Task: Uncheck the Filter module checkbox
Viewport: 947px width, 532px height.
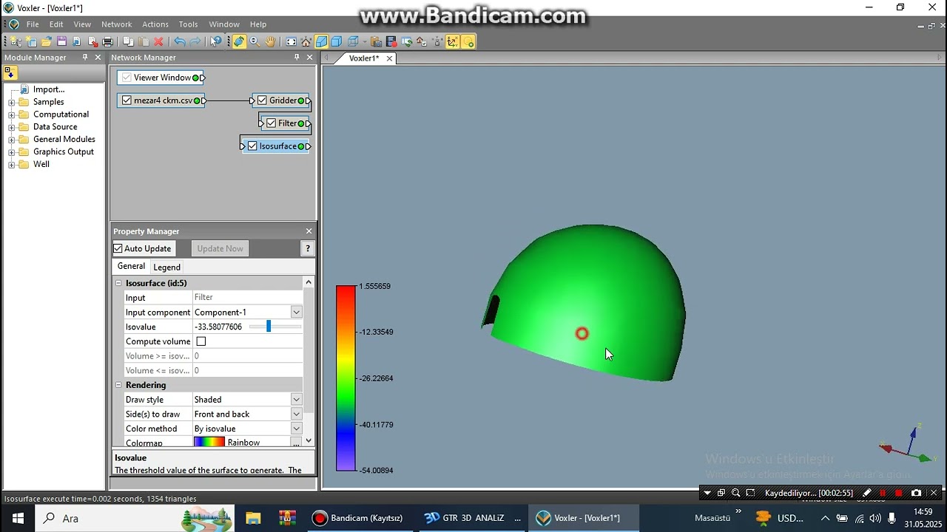Action: pos(271,123)
